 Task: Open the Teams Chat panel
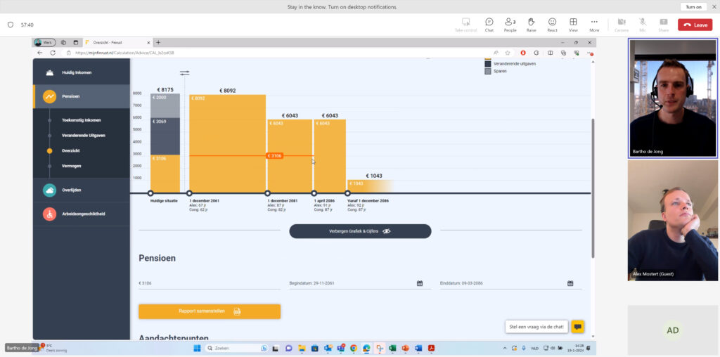[489, 24]
